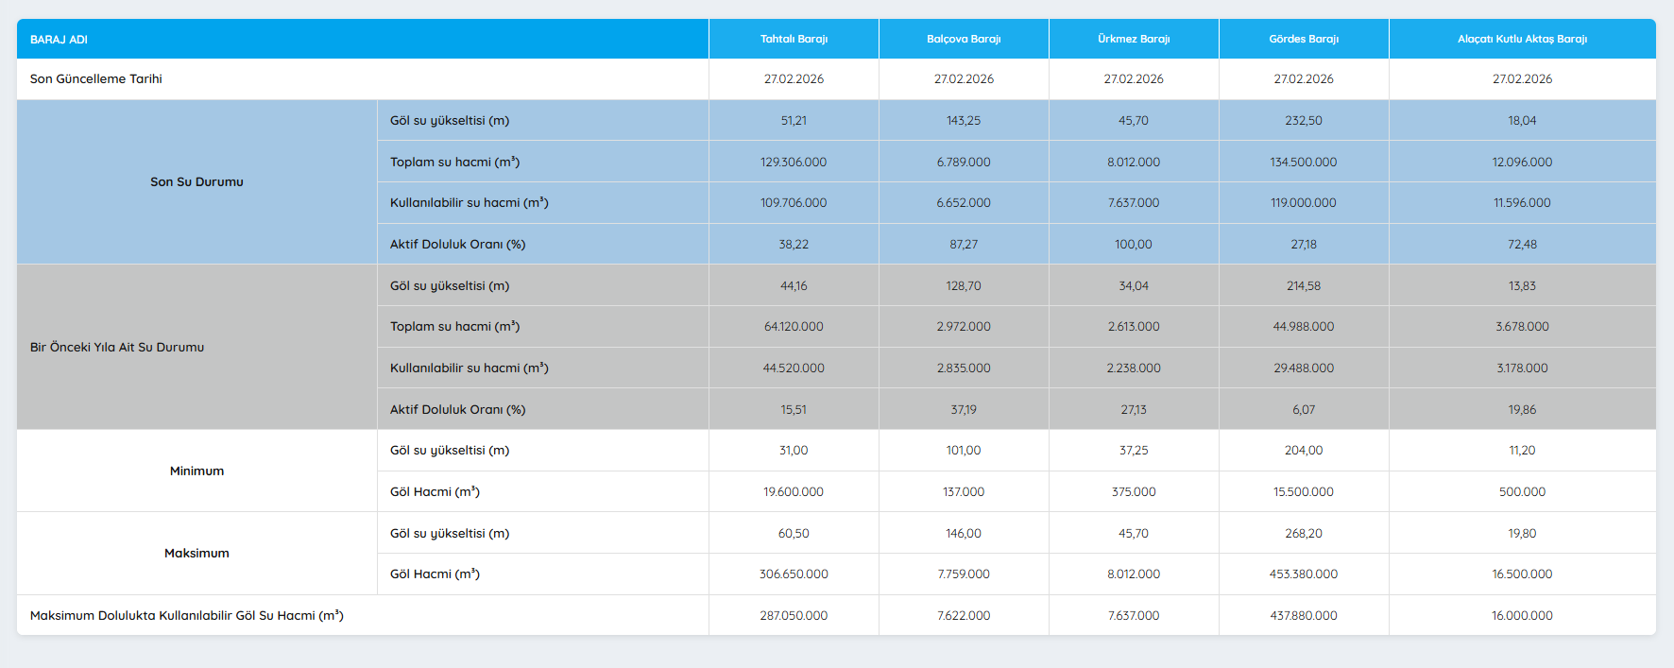Screen dimensions: 1674x668
Task: Click the Maksimum section label
Action: tap(196, 554)
